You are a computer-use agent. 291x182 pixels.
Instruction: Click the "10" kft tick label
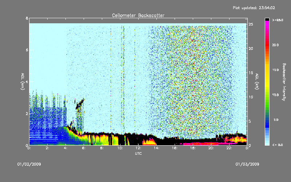coord(251,97)
